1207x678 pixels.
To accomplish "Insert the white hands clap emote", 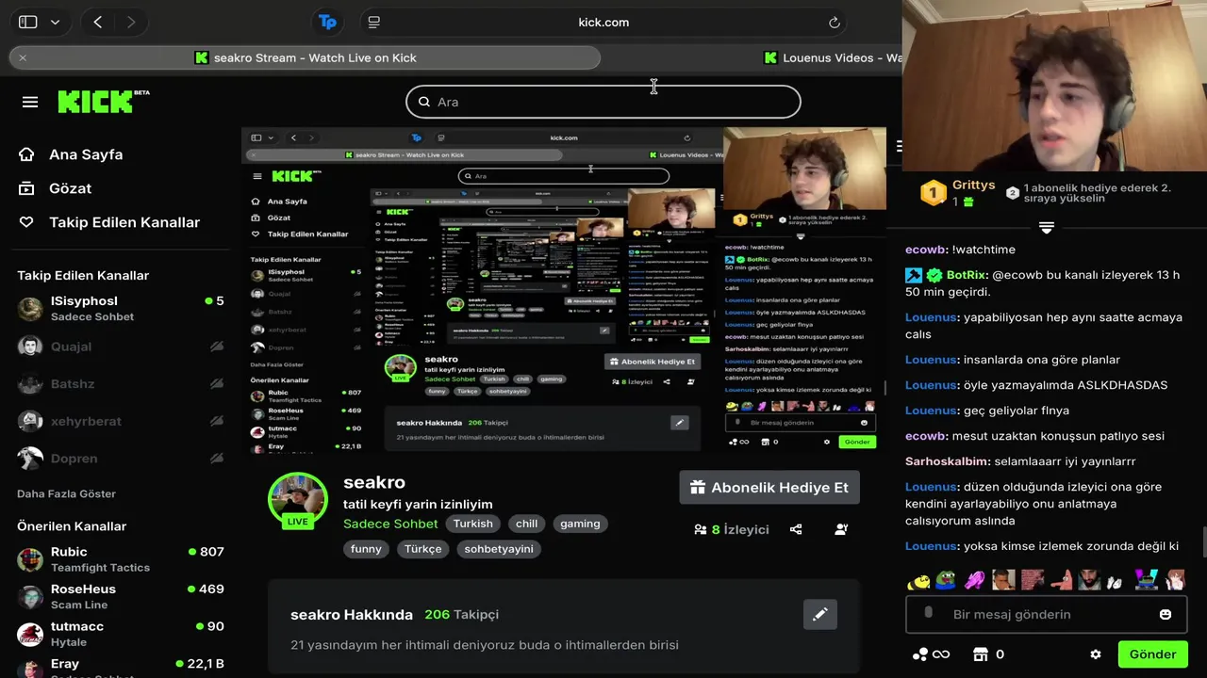I will 1116,582.
